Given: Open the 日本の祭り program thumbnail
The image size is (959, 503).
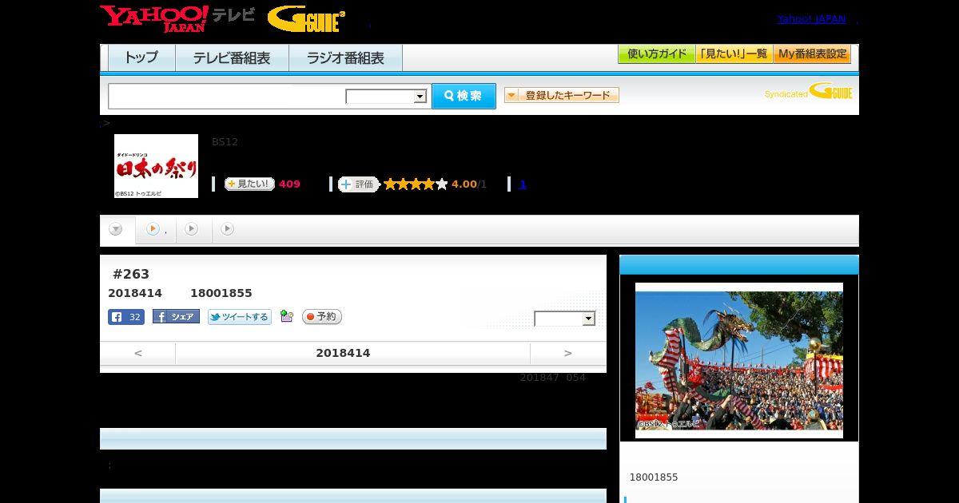Looking at the screenshot, I should pyautogui.click(x=156, y=166).
